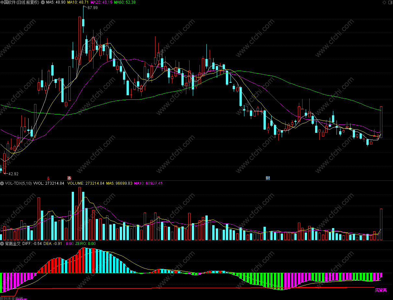Click the last tall volume bar

coord(381,224)
